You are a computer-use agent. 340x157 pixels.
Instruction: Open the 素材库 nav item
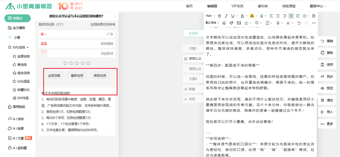click(x=263, y=6)
